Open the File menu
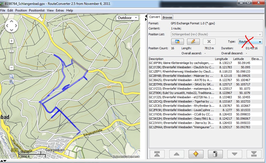This screenshot has height=163, width=266. click(x=3, y=10)
